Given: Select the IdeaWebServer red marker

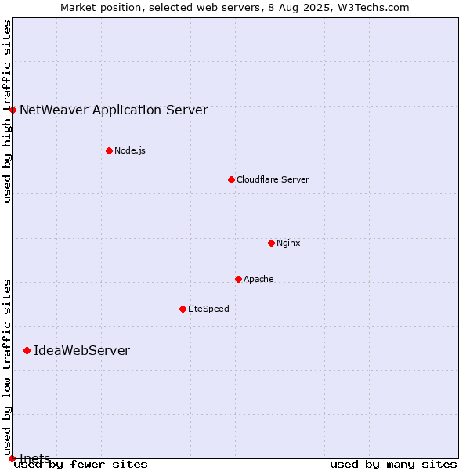Looking at the screenshot, I should click(x=27, y=351).
